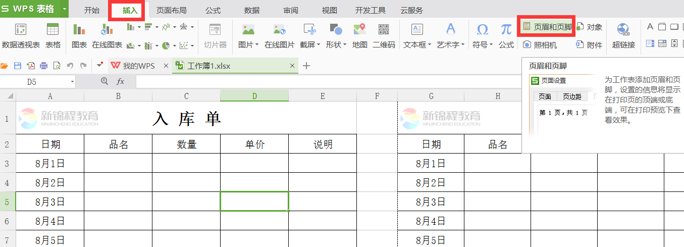The height and width of the screenshot is (247, 684).
Task: Open the name box dropdown arrow
Action: point(72,81)
